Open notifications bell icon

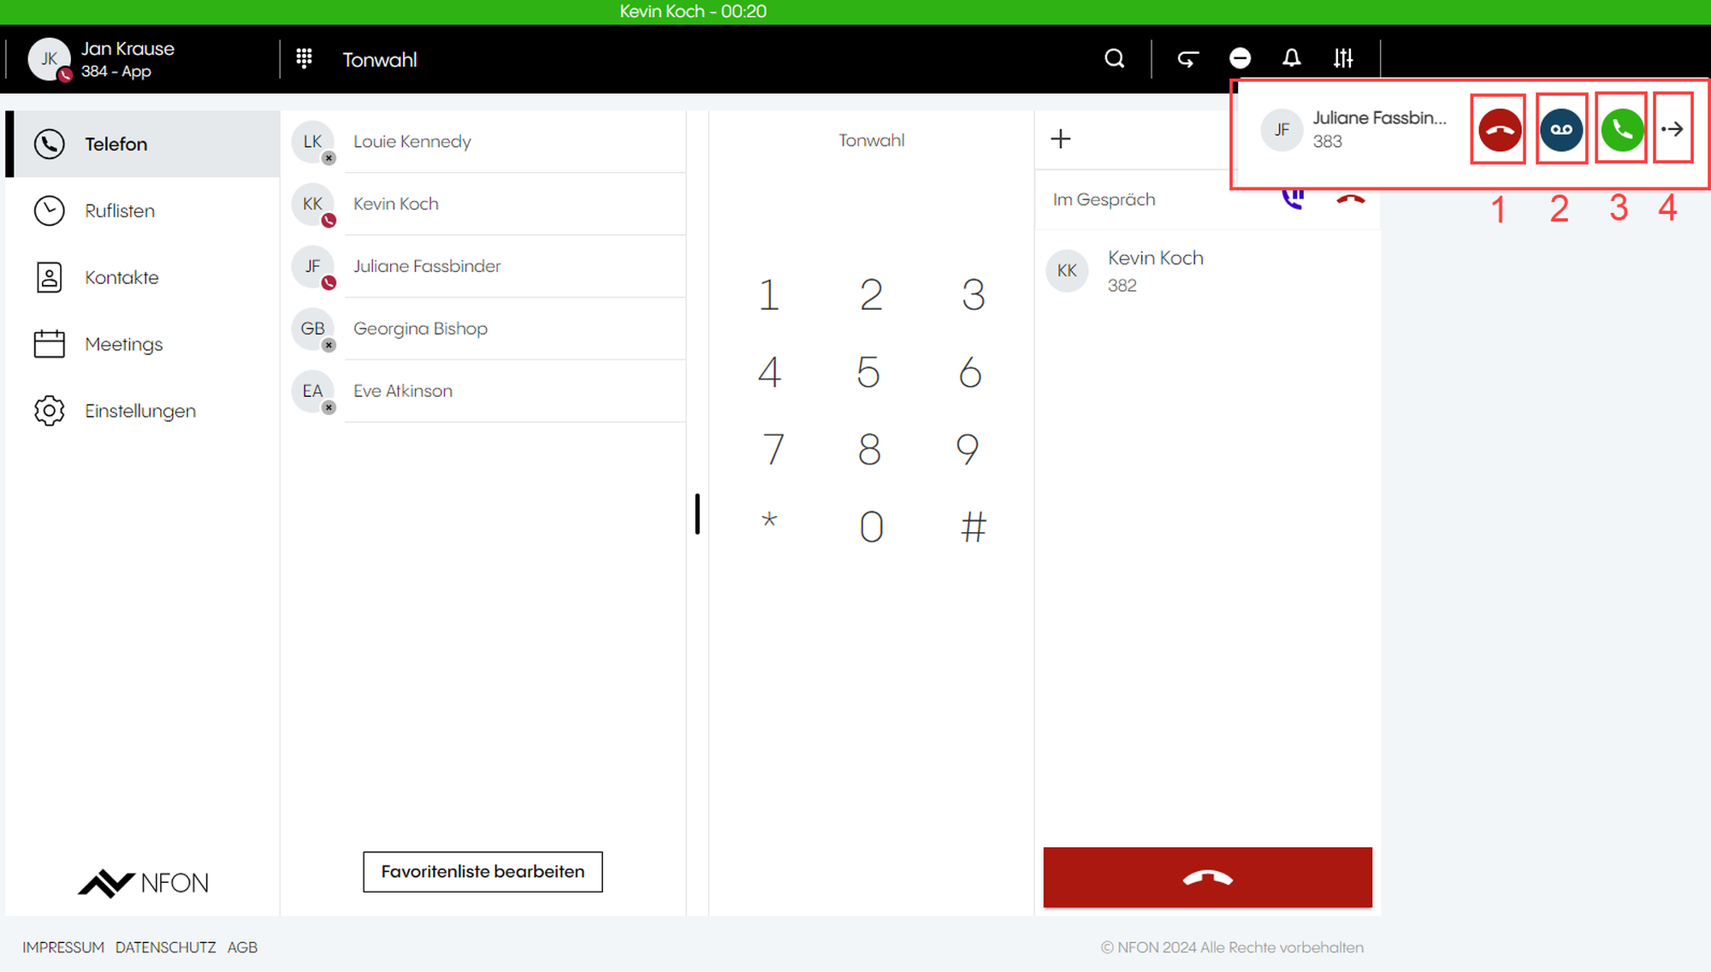1291,59
